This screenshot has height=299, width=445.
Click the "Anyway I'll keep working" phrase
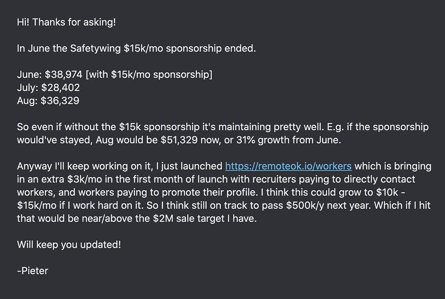coord(68,166)
